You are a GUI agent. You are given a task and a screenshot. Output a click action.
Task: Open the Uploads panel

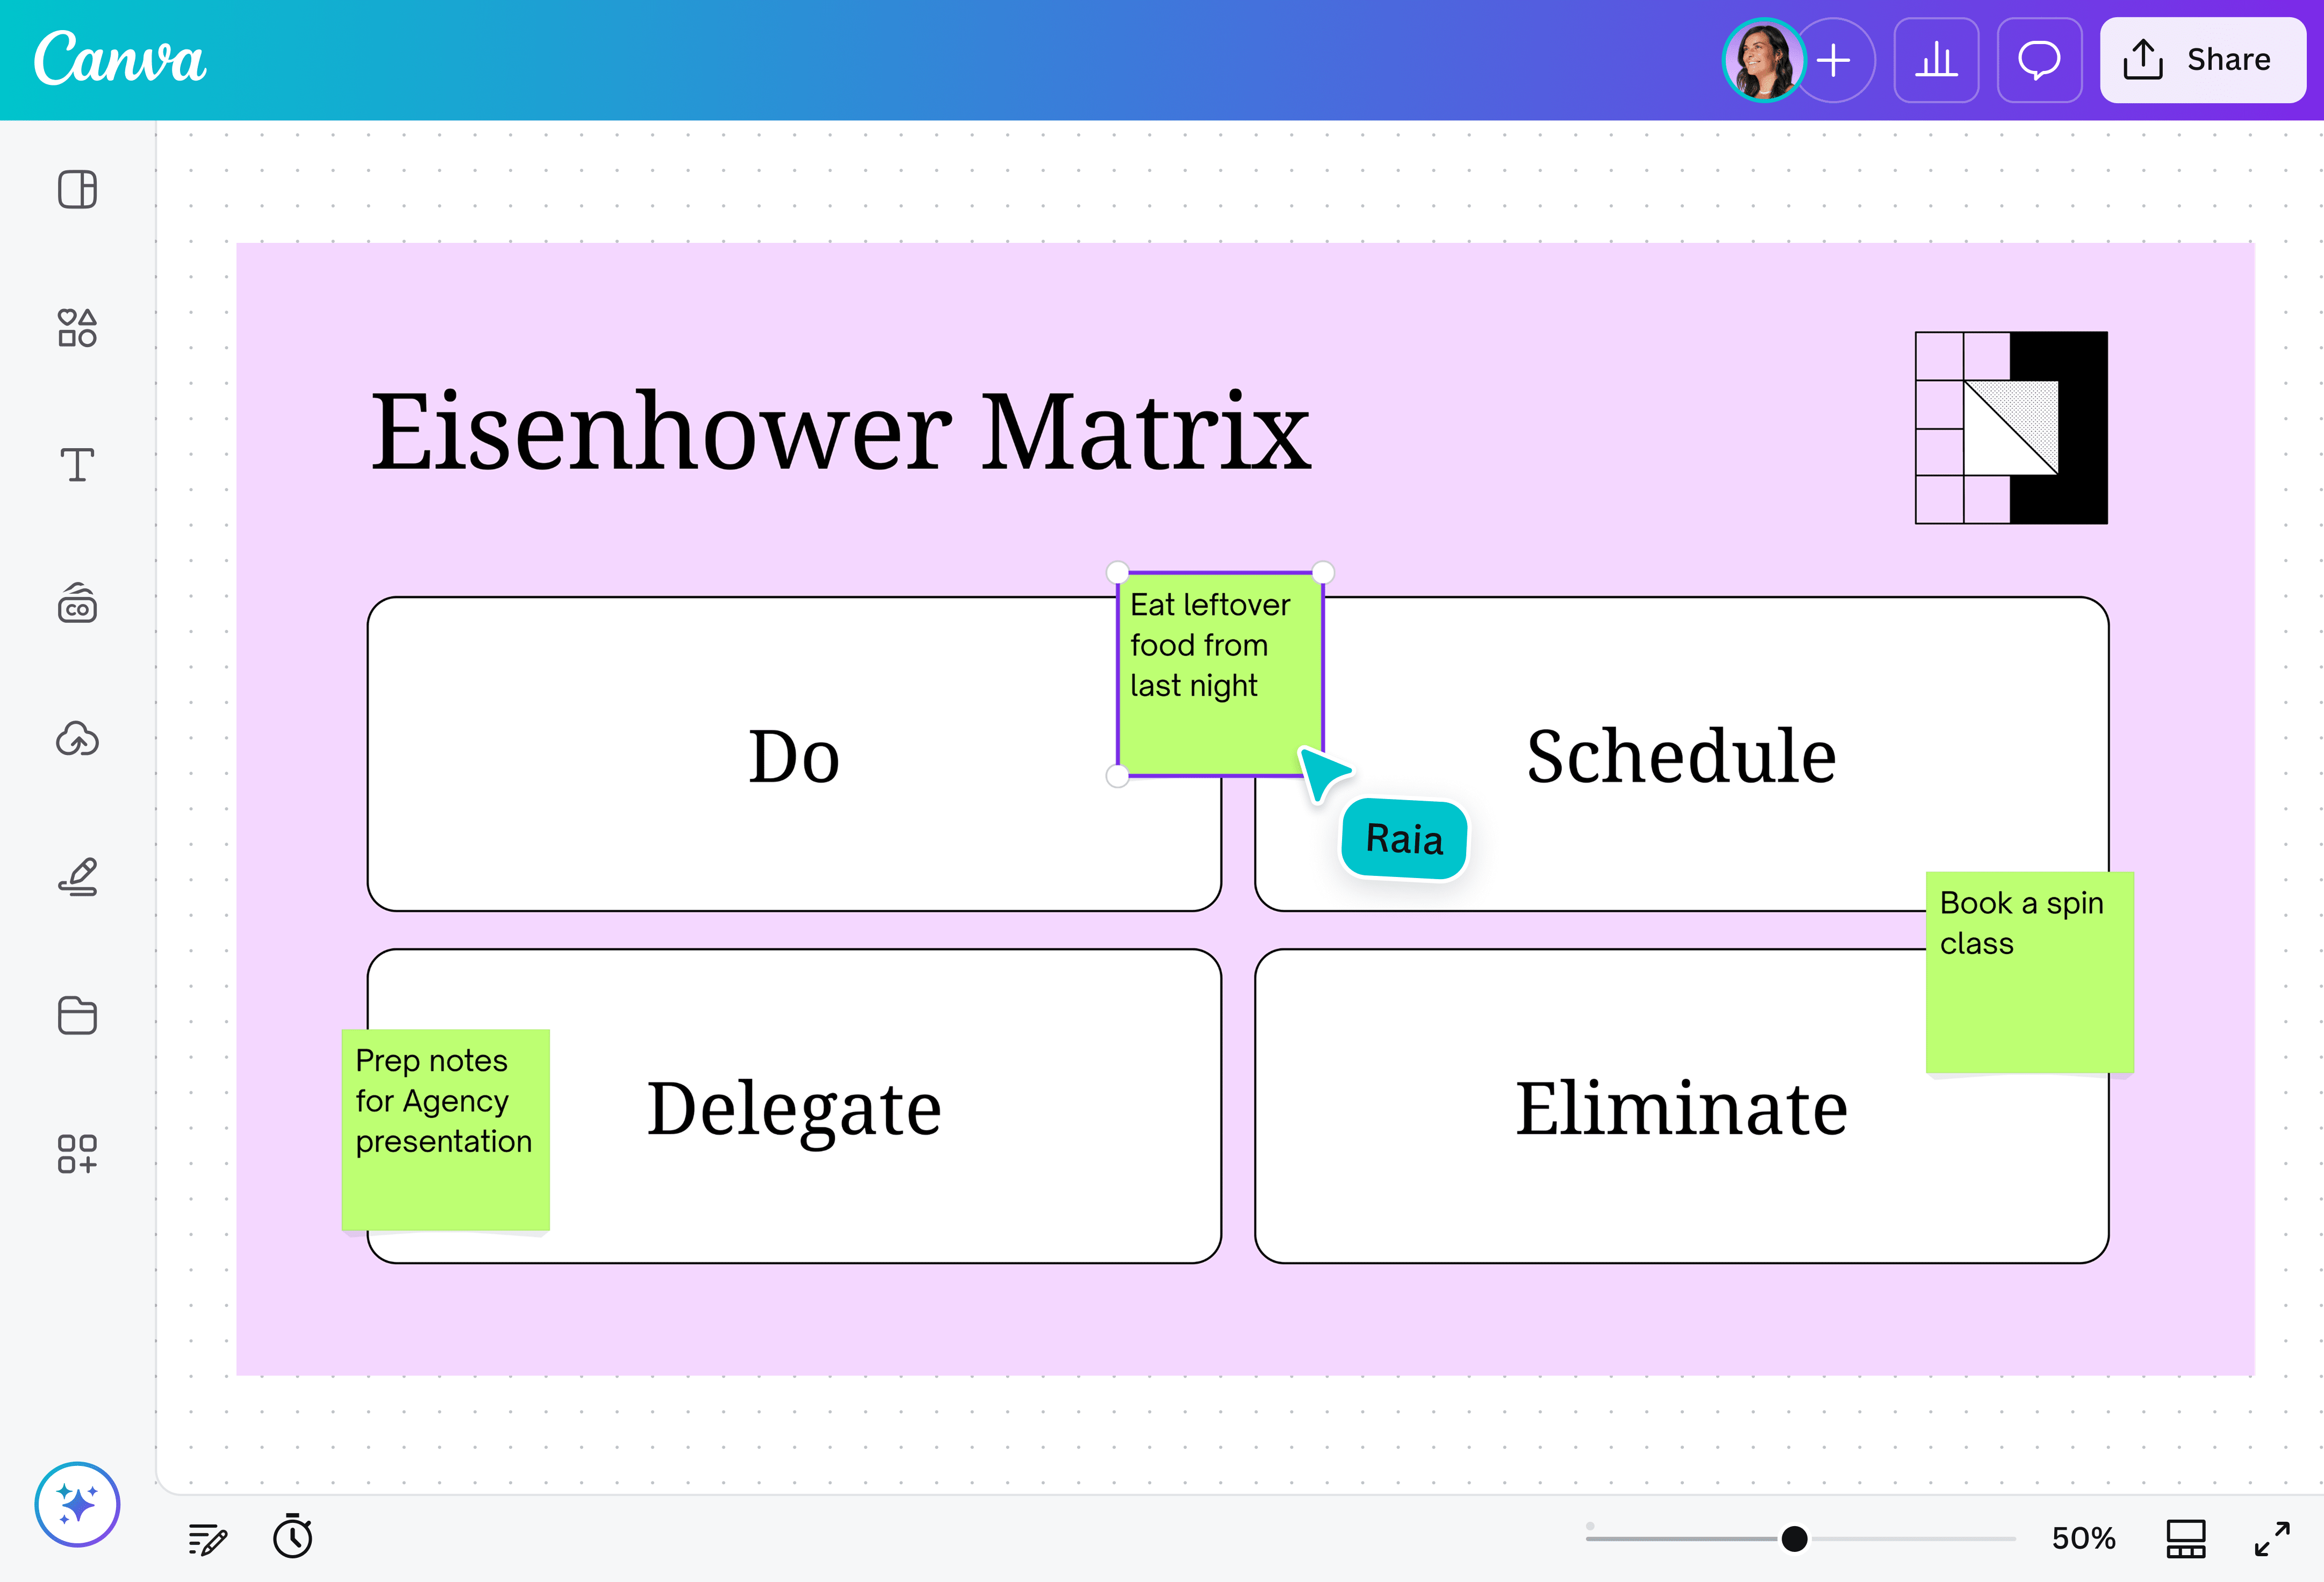(x=77, y=740)
